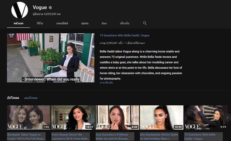
Task: Open Kim Kardashian West's Guide thumbnail
Action: point(162,118)
